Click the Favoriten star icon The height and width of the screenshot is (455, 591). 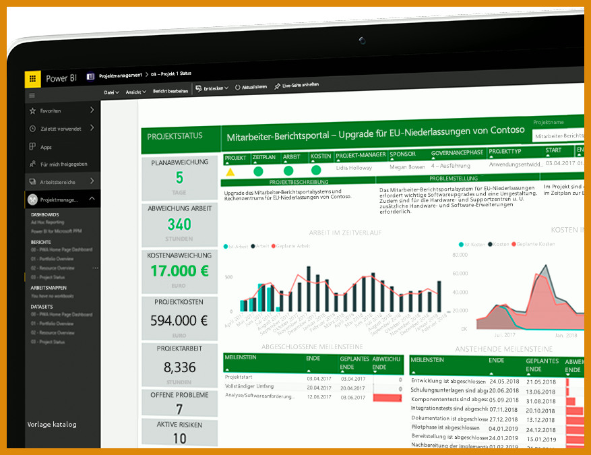(x=32, y=111)
